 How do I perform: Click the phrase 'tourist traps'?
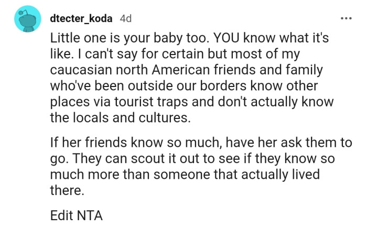pyautogui.click(x=151, y=102)
